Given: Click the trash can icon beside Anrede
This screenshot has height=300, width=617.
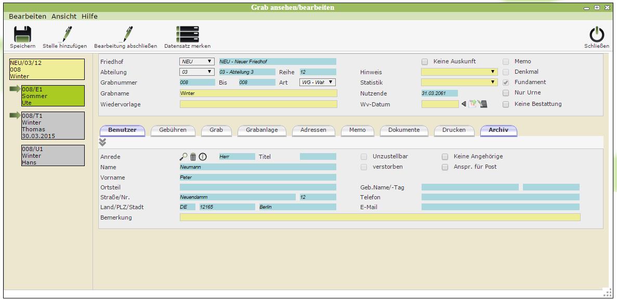Looking at the screenshot, I should coord(193,157).
